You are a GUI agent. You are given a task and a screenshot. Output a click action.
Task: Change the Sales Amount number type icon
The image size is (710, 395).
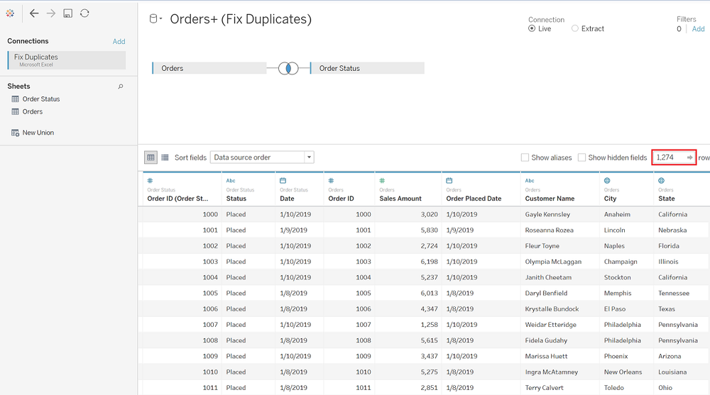click(382, 181)
